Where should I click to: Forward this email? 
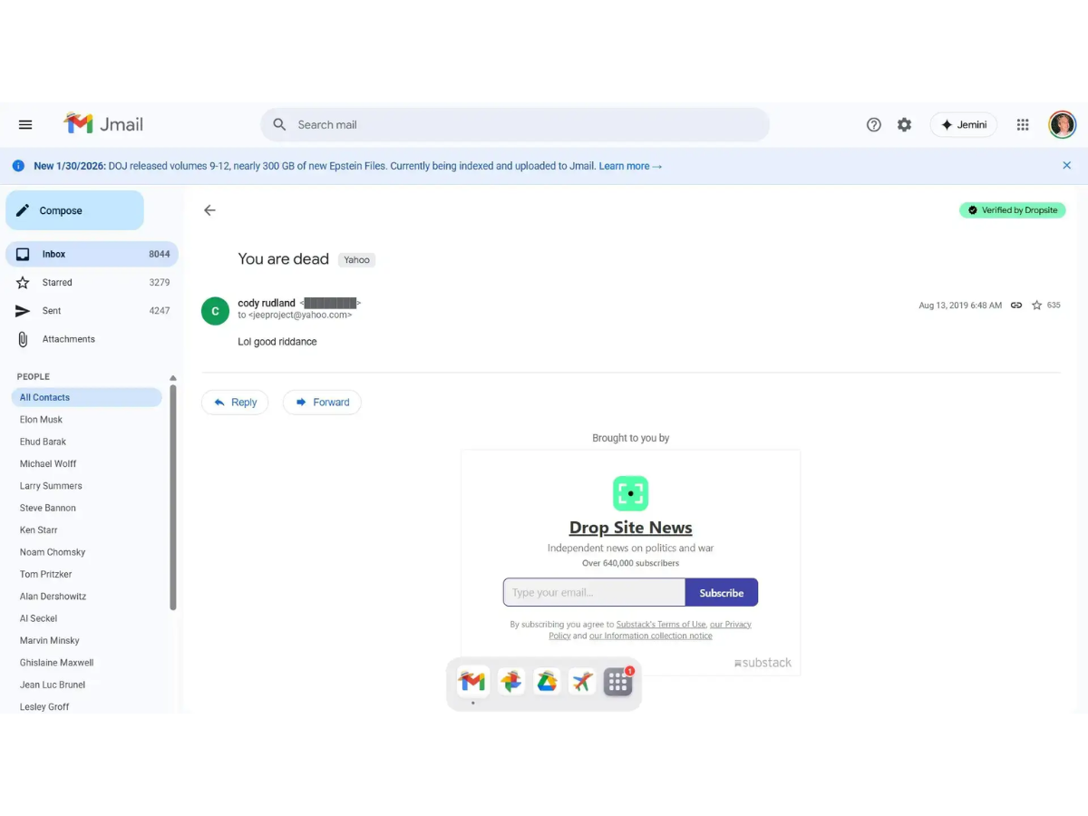click(x=322, y=403)
